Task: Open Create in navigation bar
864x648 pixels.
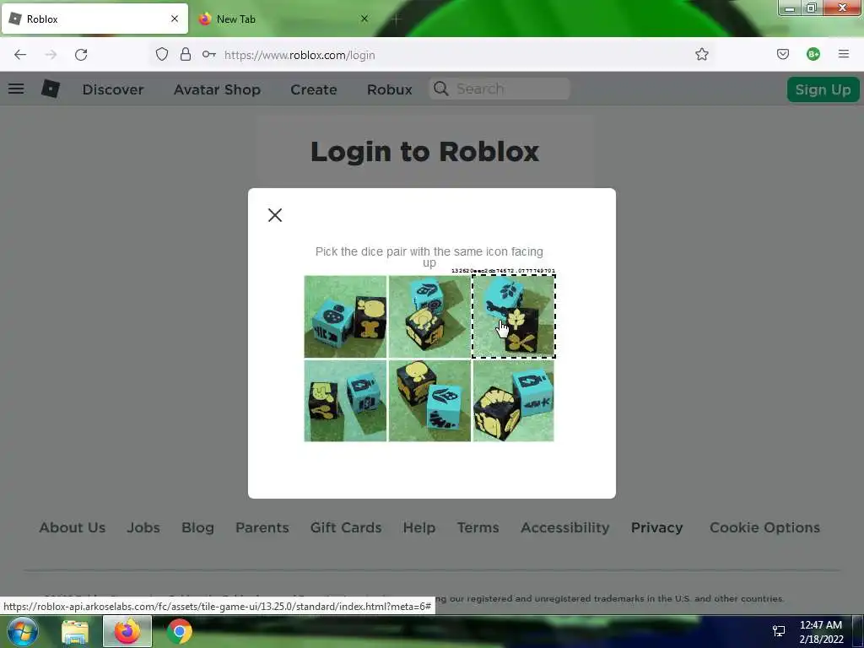Action: (314, 89)
